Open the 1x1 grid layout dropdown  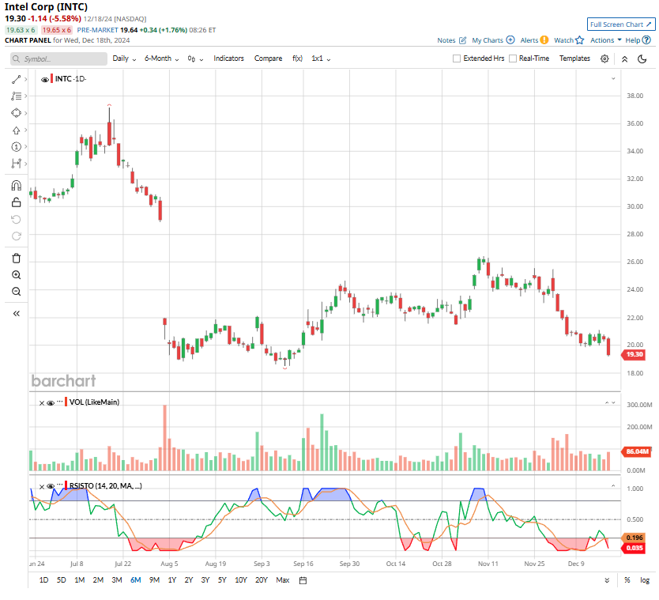pyautogui.click(x=321, y=58)
